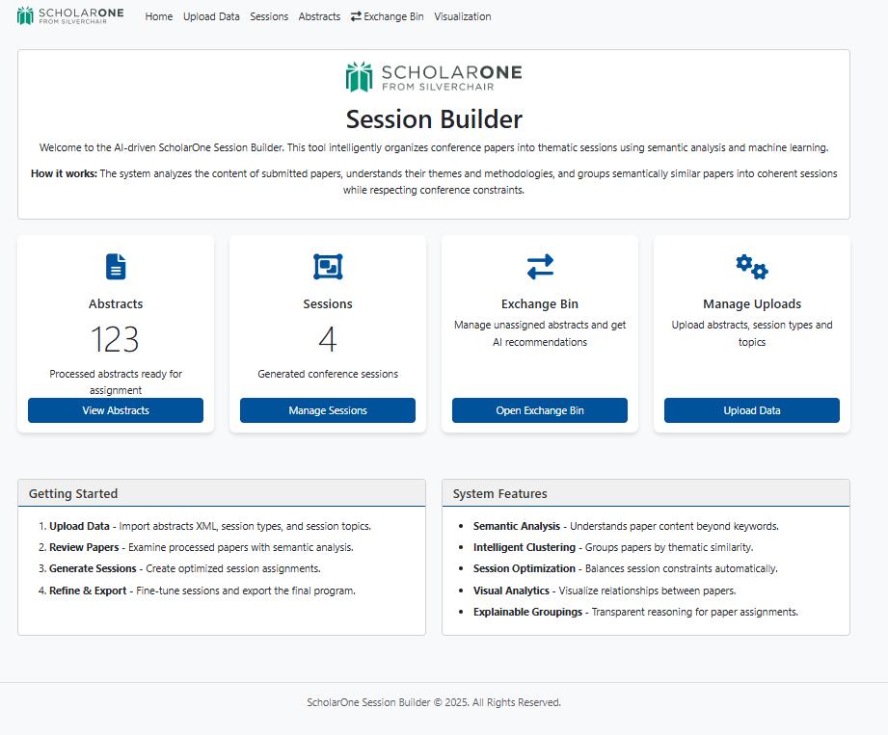Open Upload Data from the navbar

pyautogui.click(x=211, y=16)
